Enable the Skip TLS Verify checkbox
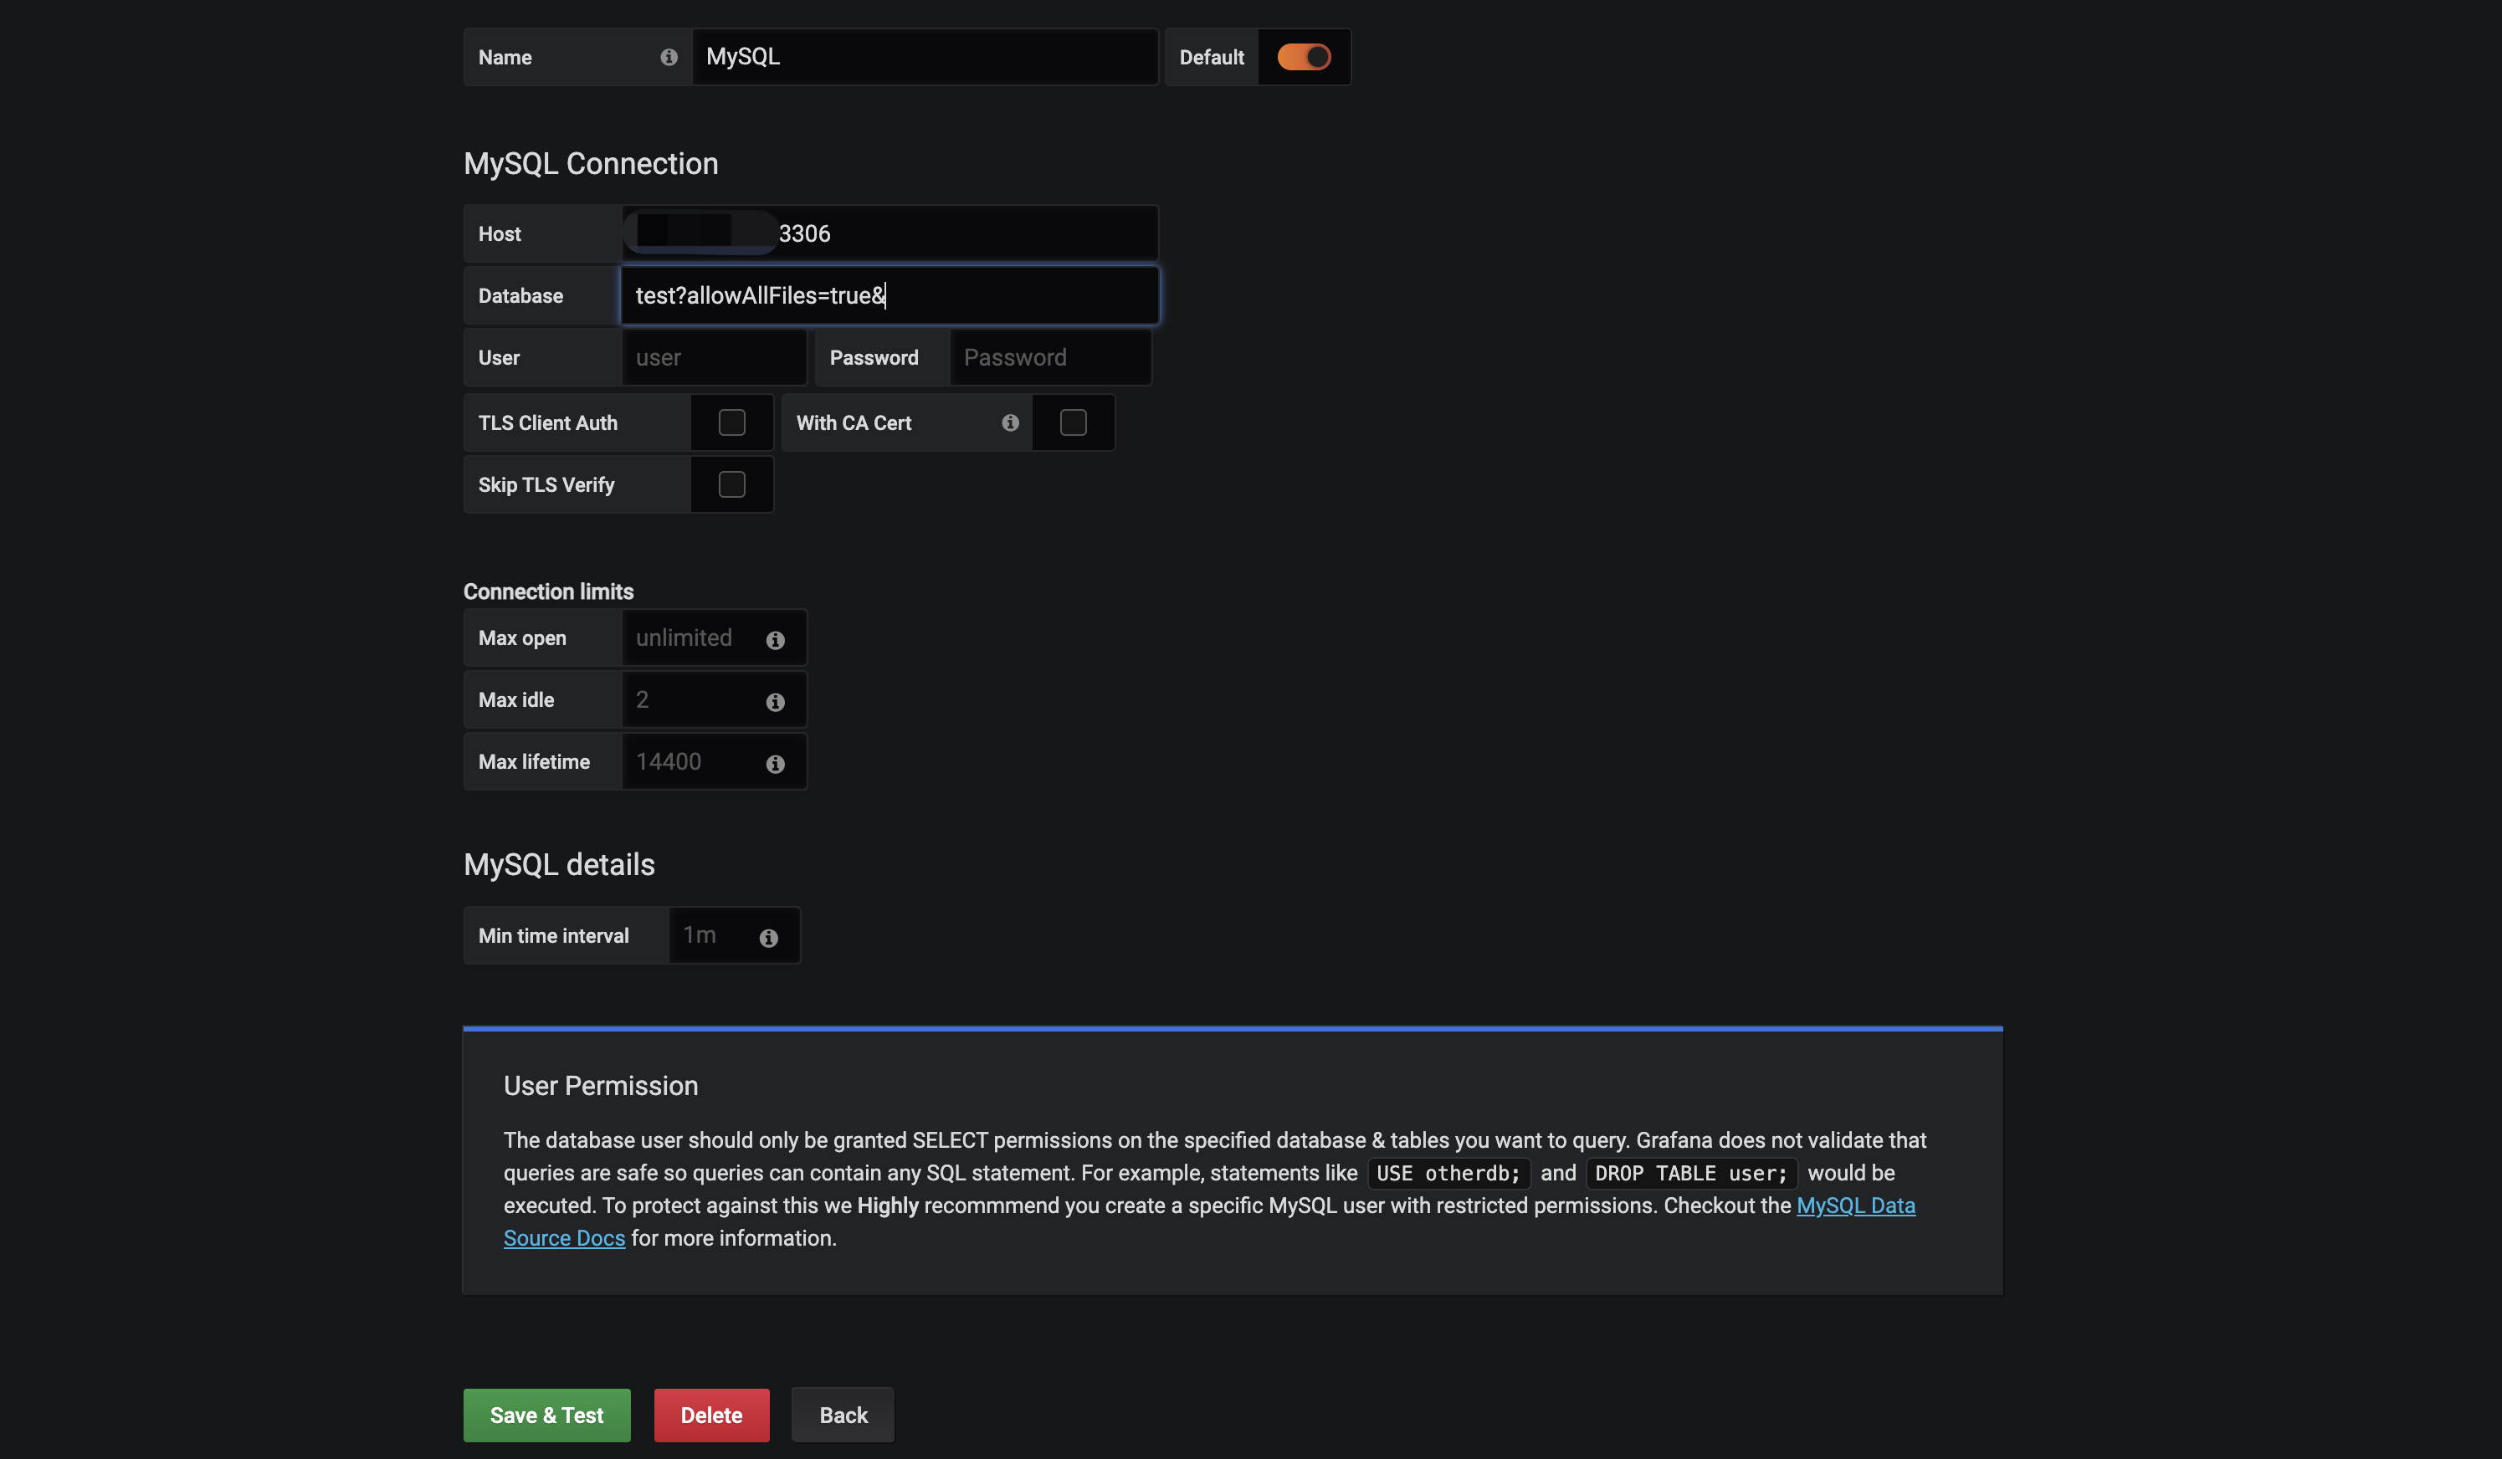The width and height of the screenshot is (2502, 1459). tap(731, 484)
